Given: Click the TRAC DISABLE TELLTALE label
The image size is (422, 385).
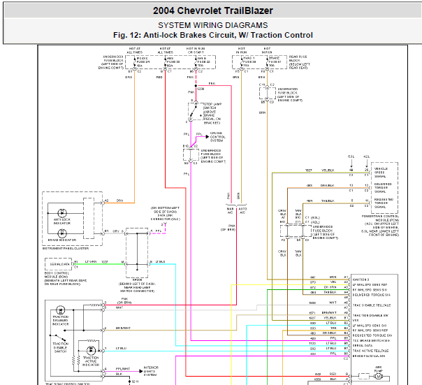Looking at the screenshot, I should [372, 305].
